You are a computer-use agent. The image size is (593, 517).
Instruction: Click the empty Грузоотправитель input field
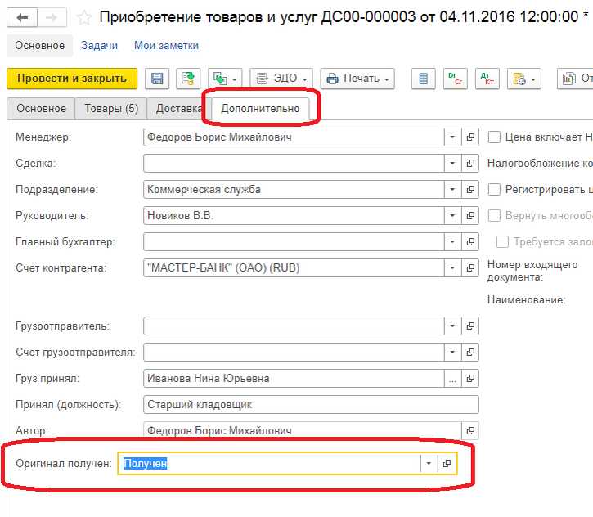point(294,326)
